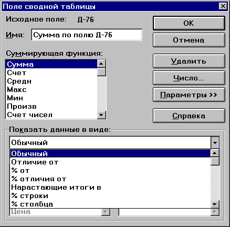Toggle the Обычный combo box dropdown arrow
Screen dimensions: 230x227
click(215, 142)
